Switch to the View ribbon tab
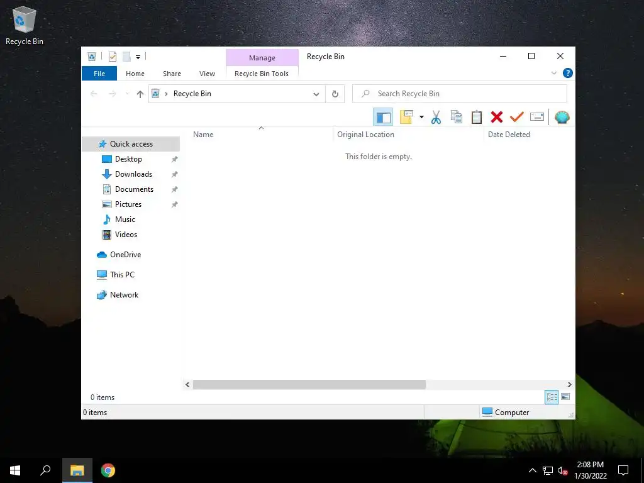The height and width of the screenshot is (483, 644). (207, 74)
